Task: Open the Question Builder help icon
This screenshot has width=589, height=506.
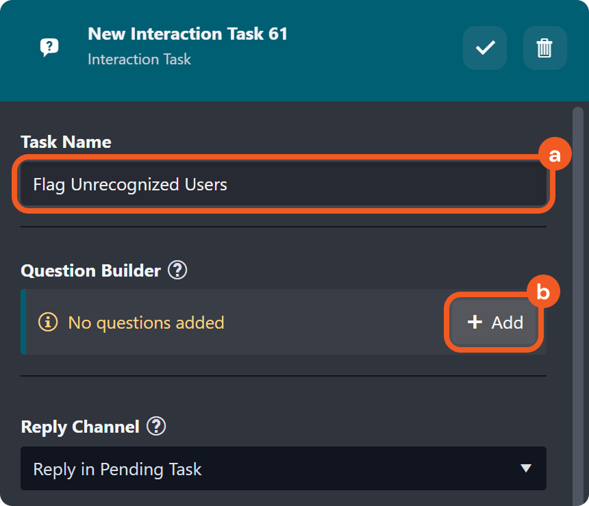Action: [177, 270]
